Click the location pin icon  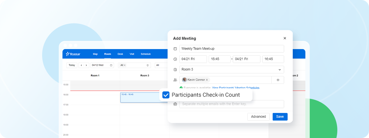coord(148,65)
